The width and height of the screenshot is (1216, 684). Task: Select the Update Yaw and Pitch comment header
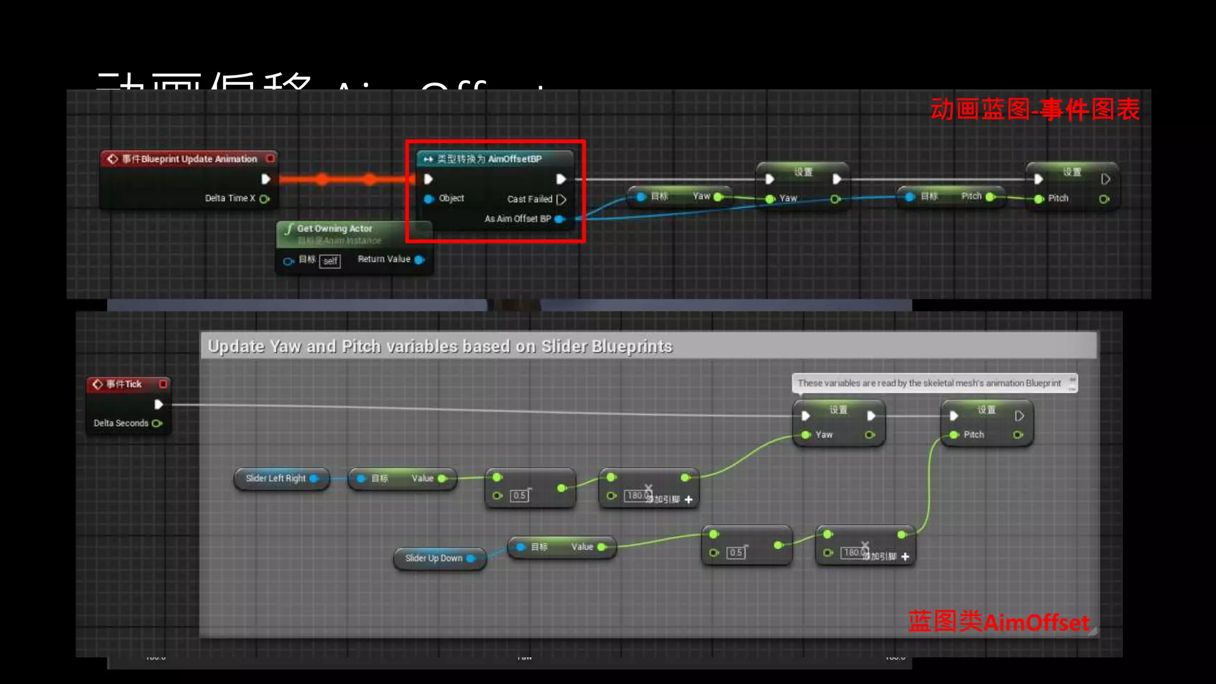coord(439,346)
